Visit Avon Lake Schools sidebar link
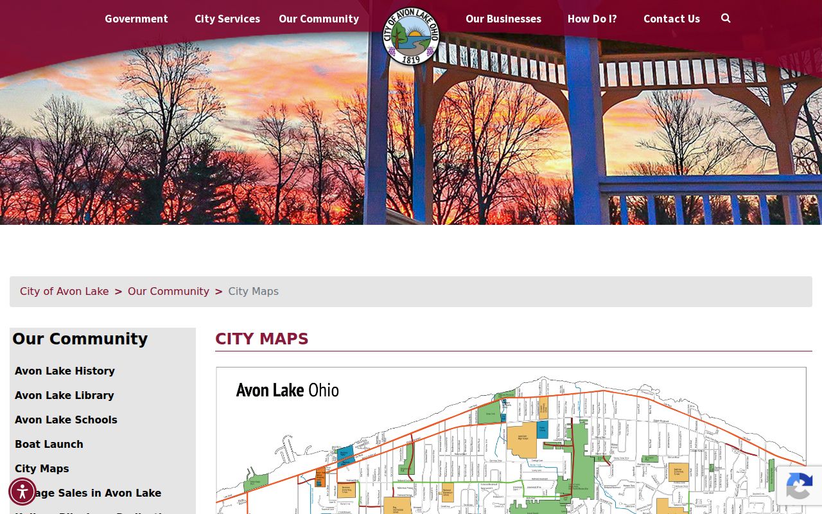This screenshot has height=514, width=822. tap(66, 420)
